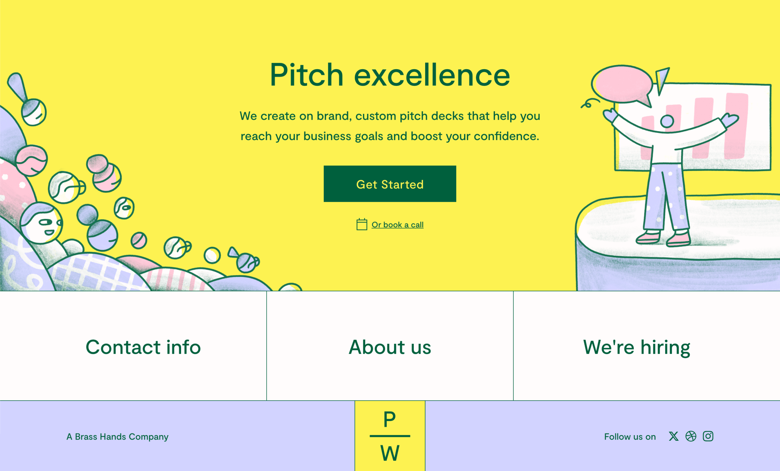Click the 'Or book a call' link
780x471 pixels.
click(x=398, y=224)
